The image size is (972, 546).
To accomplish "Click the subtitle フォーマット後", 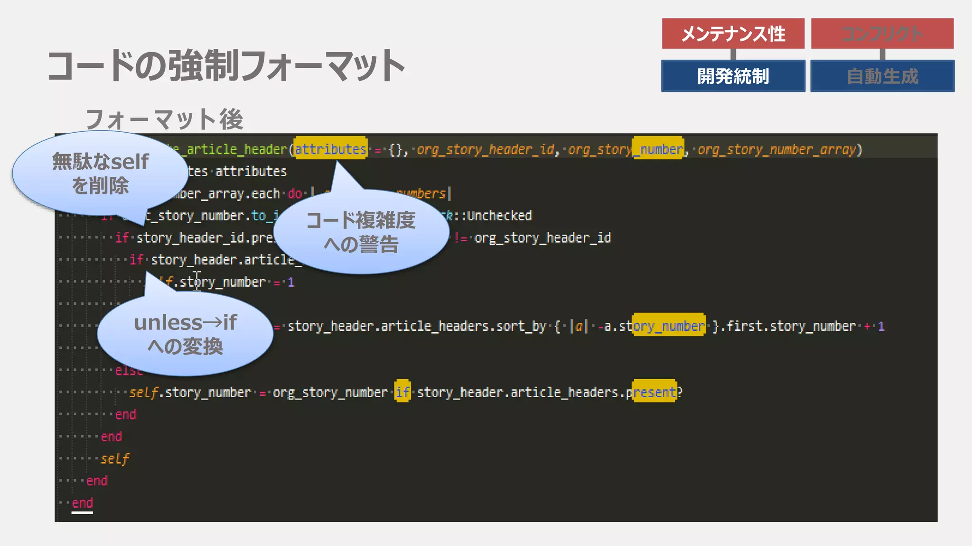I will tap(164, 119).
